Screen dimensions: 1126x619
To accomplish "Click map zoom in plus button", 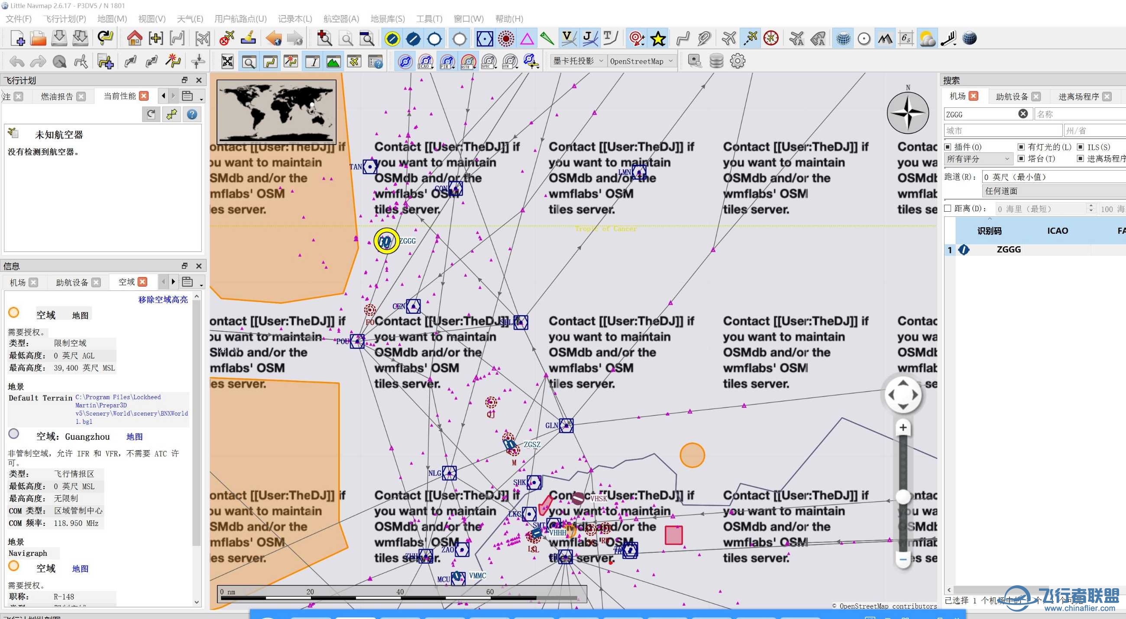I will pyautogui.click(x=903, y=428).
